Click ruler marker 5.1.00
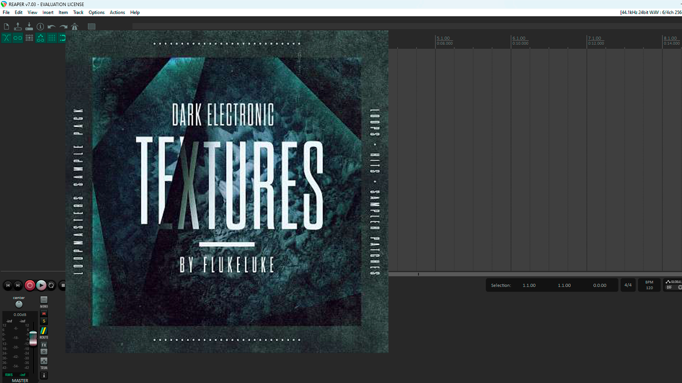Viewport: 682px width, 383px height. pos(443,38)
